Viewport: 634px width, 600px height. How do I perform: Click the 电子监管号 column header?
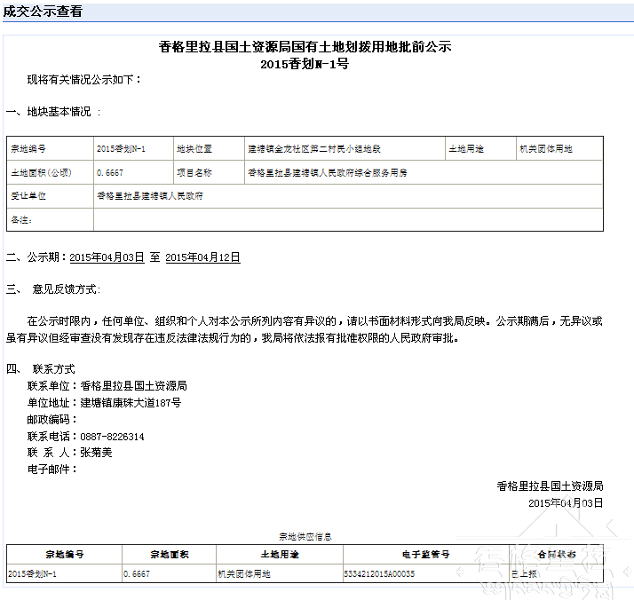(x=425, y=554)
